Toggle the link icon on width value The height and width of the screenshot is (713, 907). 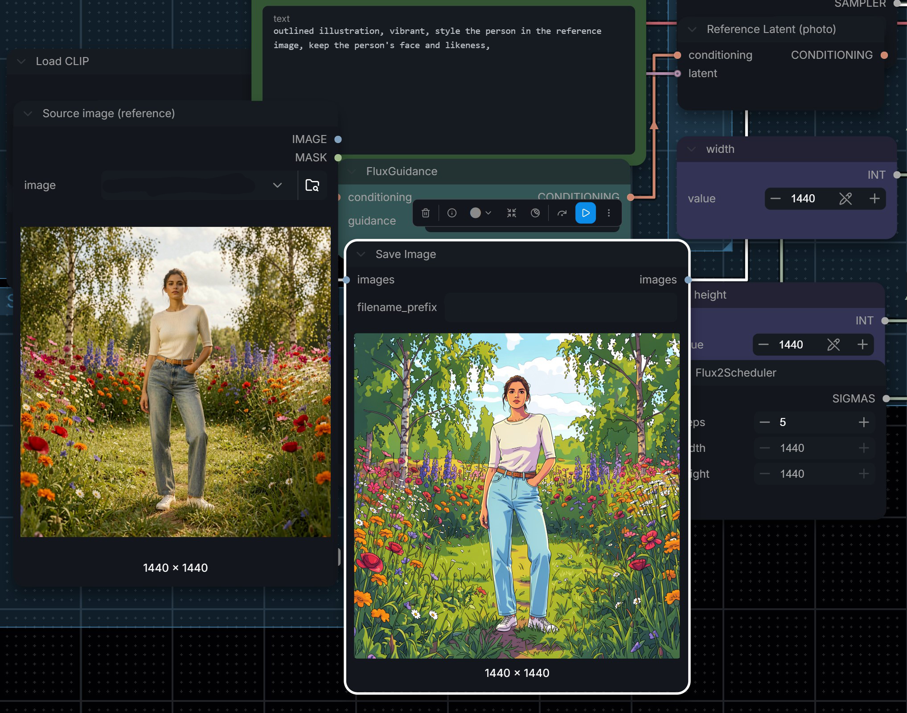[x=845, y=198]
